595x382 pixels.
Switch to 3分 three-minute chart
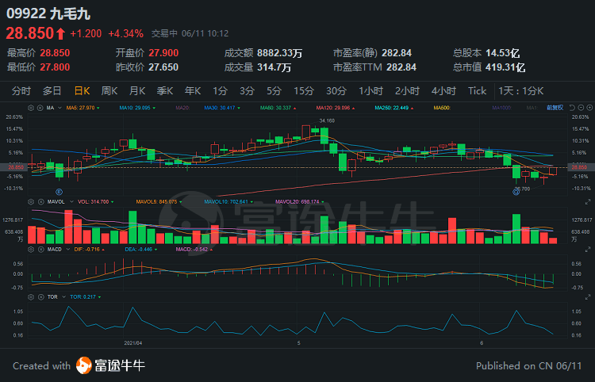pyautogui.click(x=247, y=91)
